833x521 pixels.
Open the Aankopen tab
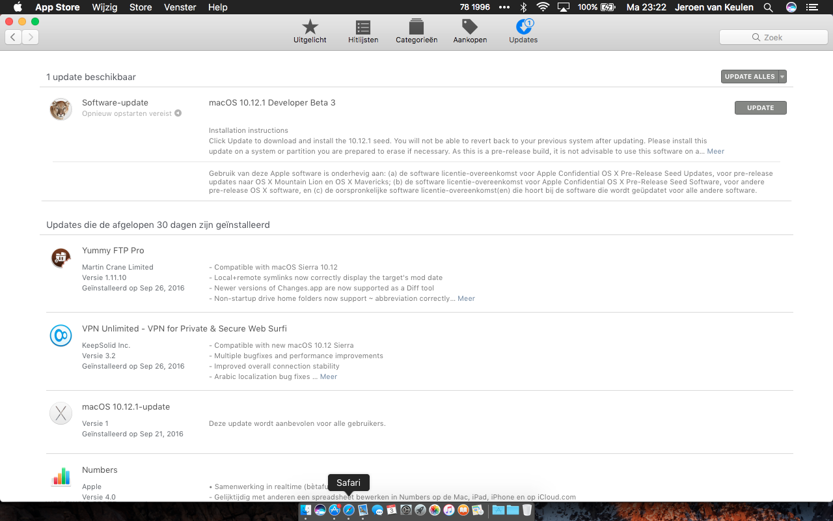tap(470, 31)
